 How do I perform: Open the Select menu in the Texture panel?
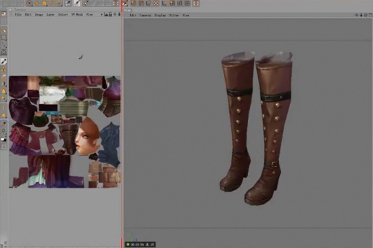tap(63, 14)
